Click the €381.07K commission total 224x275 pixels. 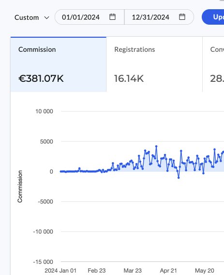pos(41,78)
